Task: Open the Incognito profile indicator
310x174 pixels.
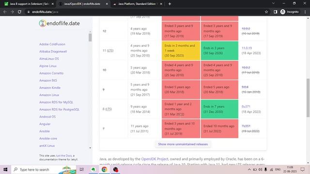Action: click(290, 12)
